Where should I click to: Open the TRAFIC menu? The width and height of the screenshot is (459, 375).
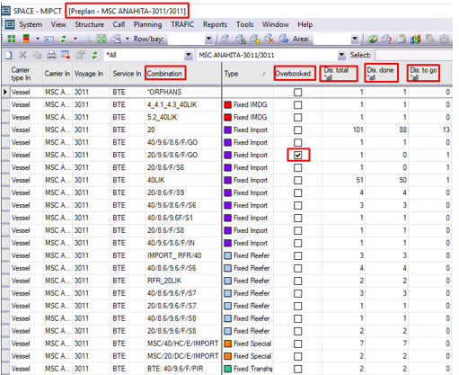pyautogui.click(x=182, y=24)
